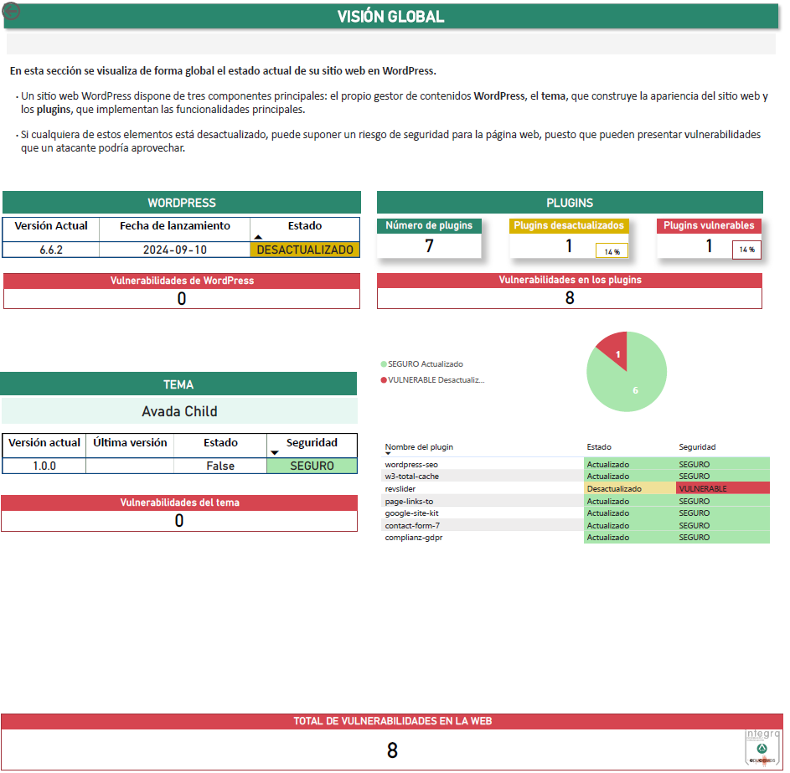Image resolution: width=790 pixels, height=773 pixels.
Task: Click the Integra logo in bottom corner
Action: coord(762,747)
